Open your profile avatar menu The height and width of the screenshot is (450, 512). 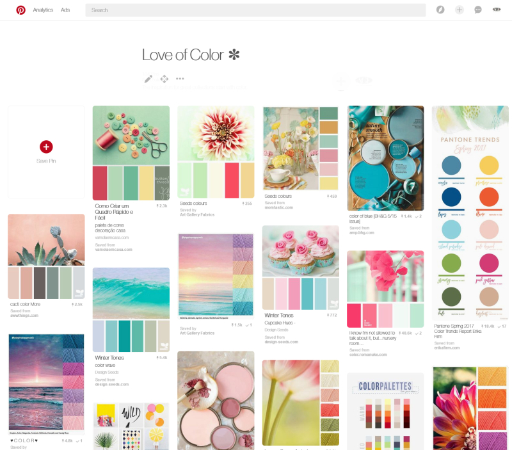[x=497, y=10]
